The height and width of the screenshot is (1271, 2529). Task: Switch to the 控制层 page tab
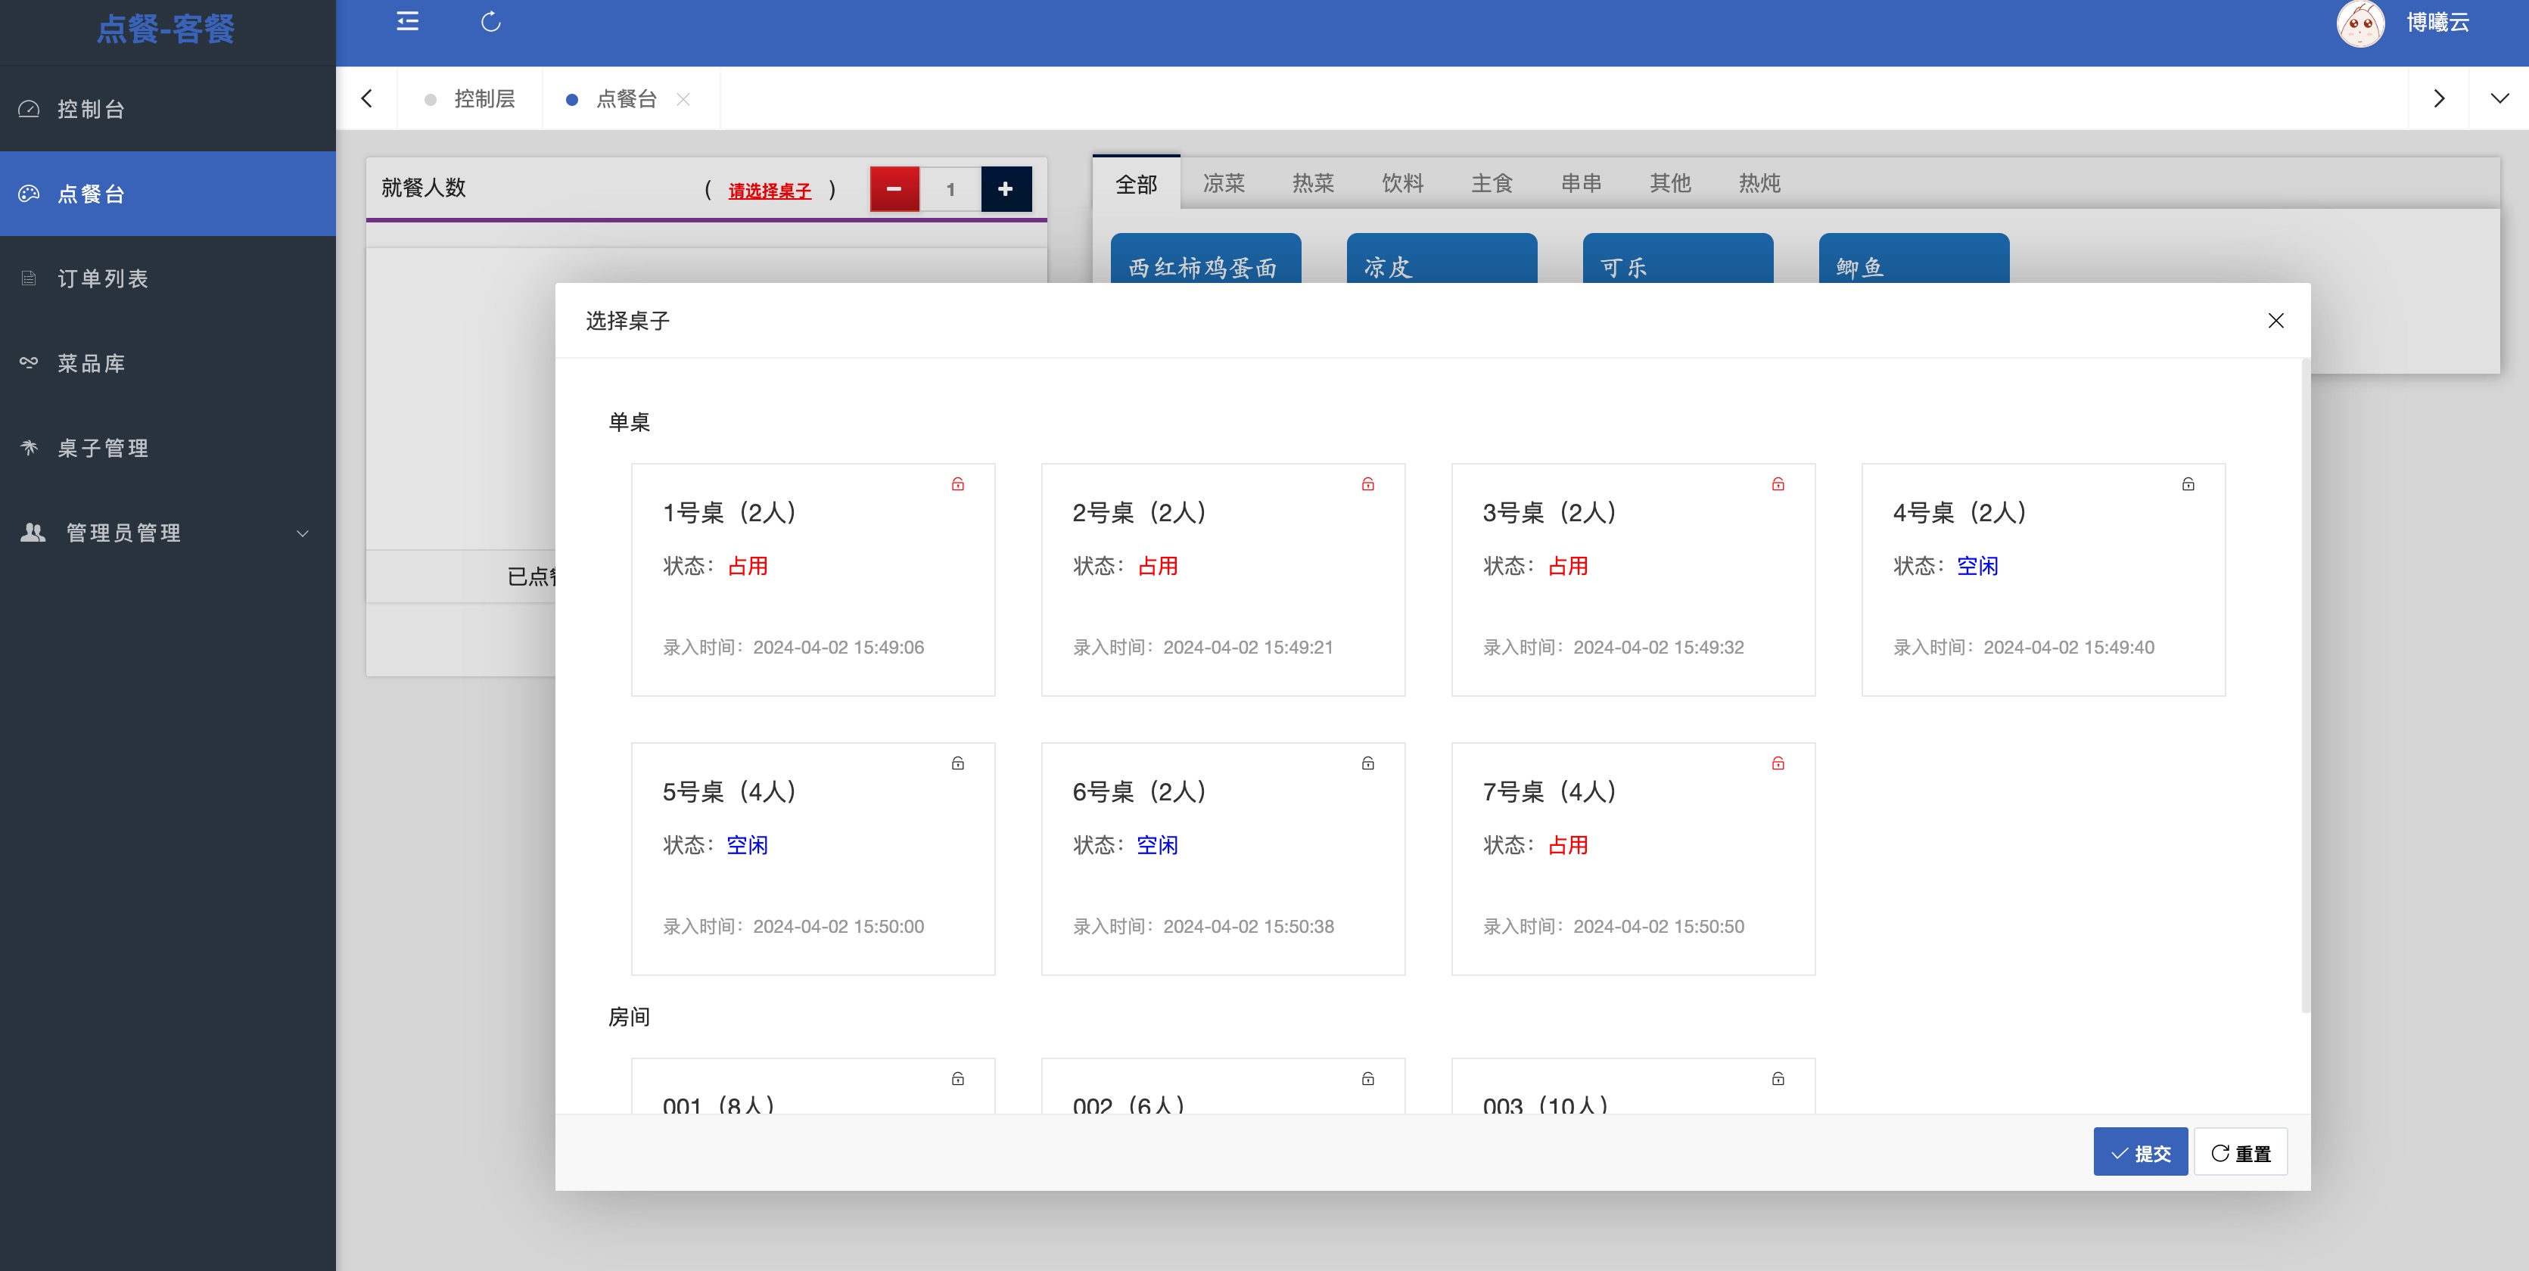pos(470,98)
